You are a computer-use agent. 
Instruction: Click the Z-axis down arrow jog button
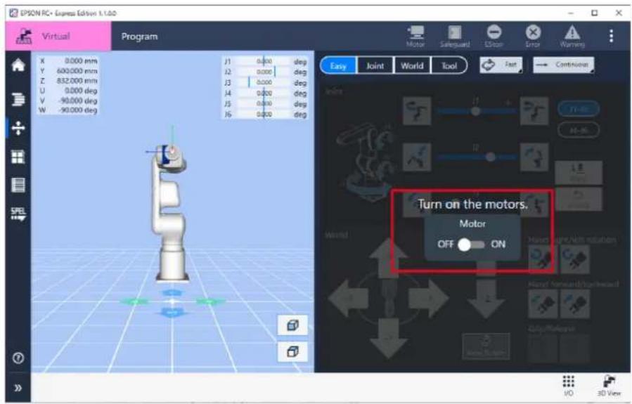486,298
